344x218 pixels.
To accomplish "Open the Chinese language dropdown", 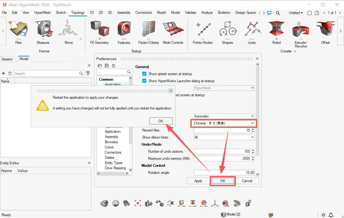I will click(224, 123).
